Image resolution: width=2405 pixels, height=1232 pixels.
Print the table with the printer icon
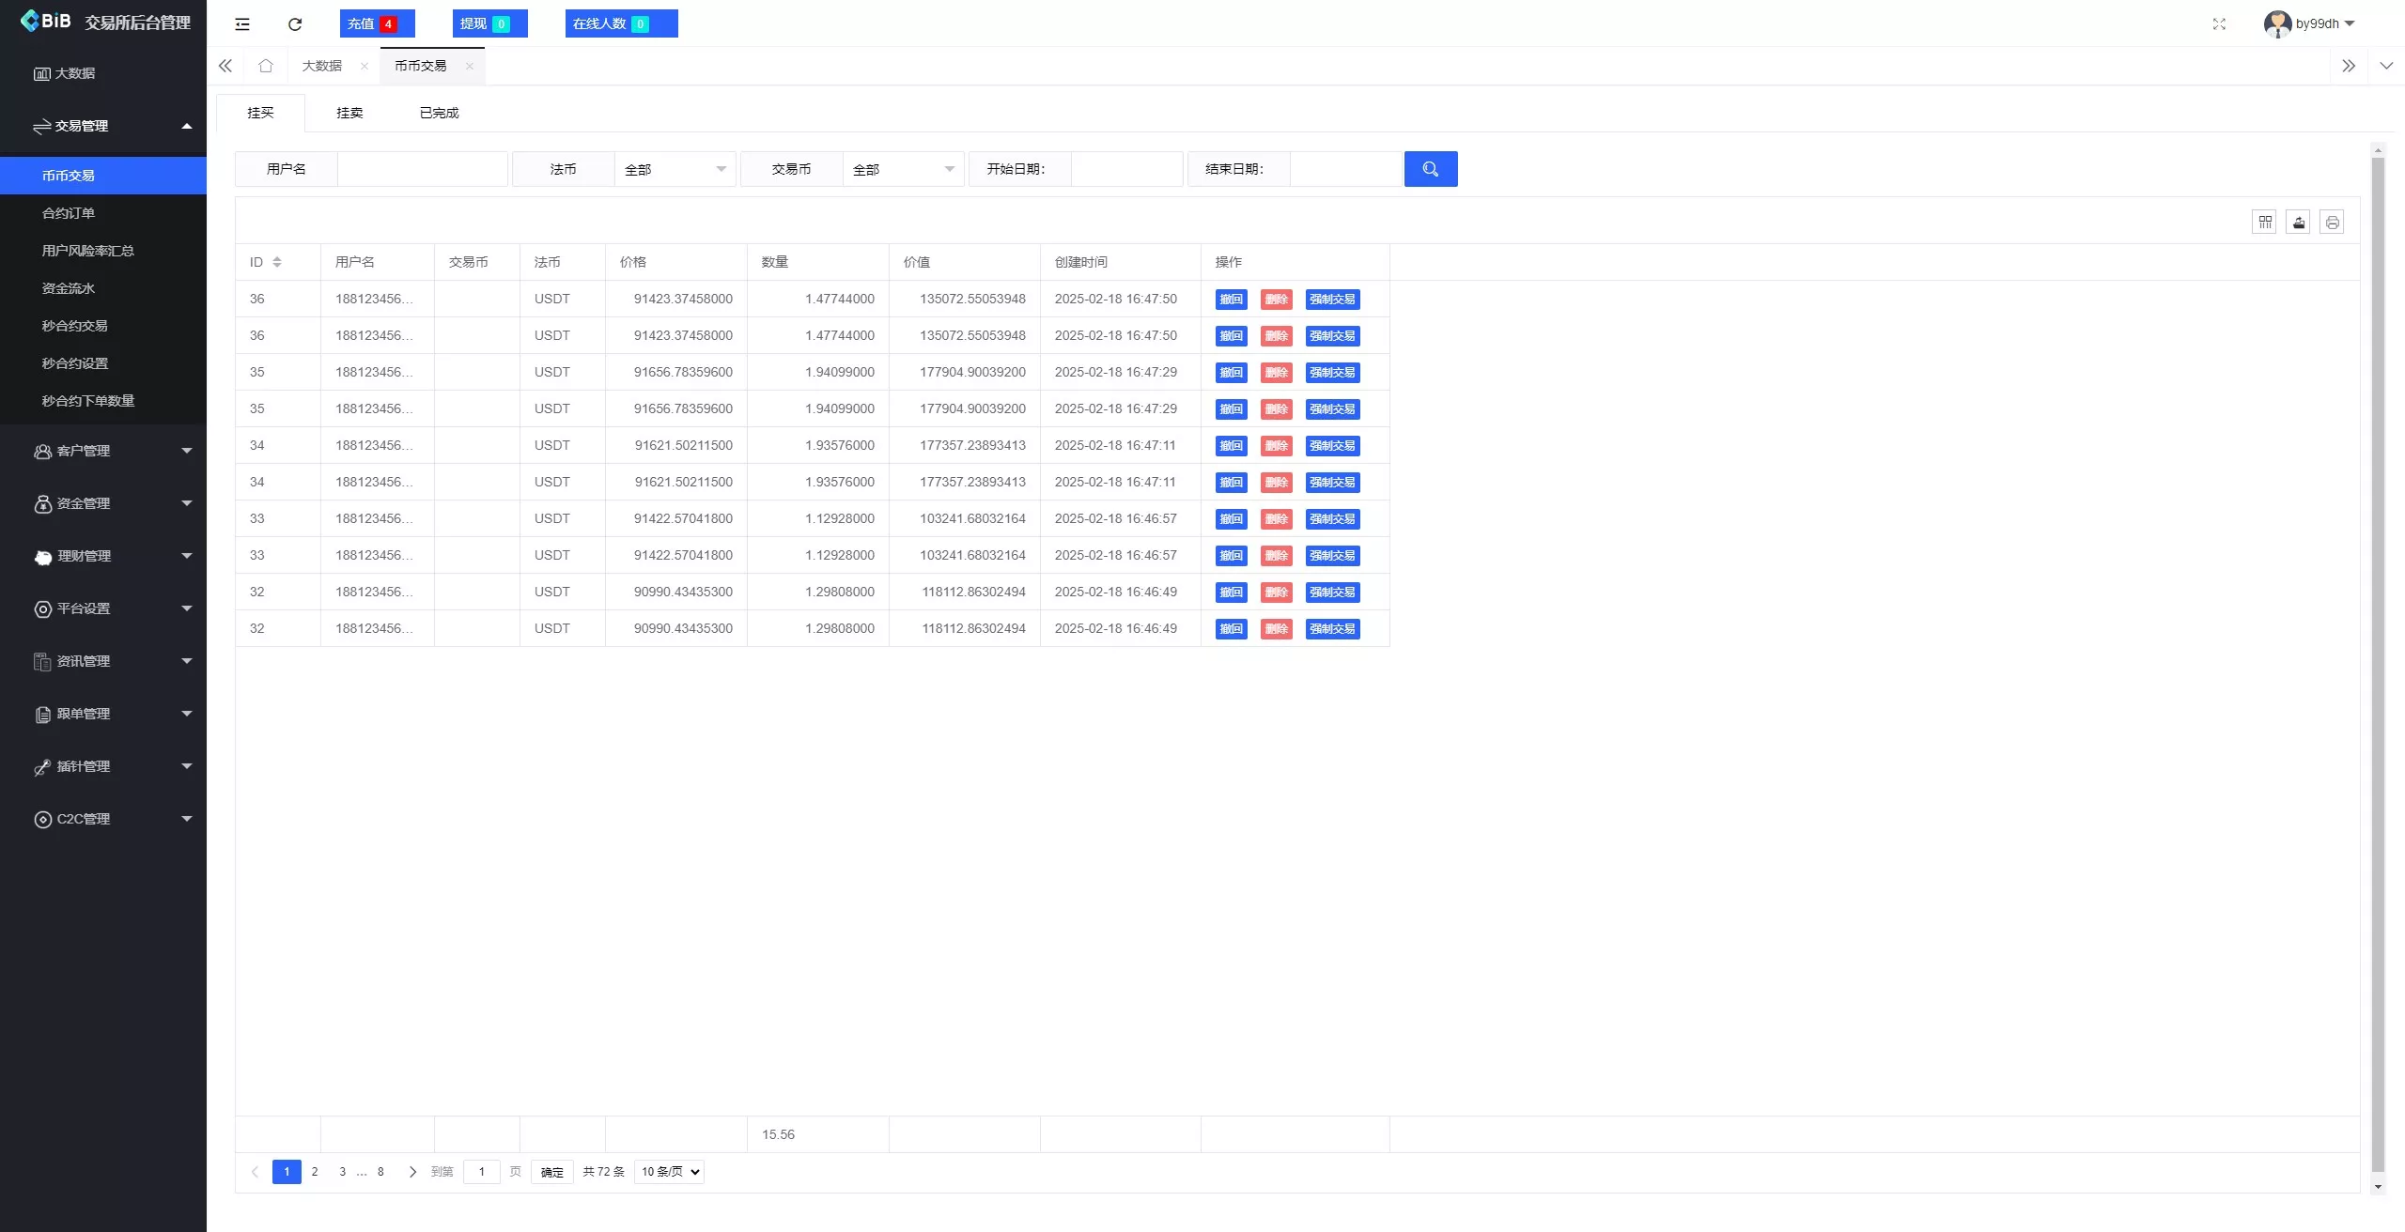(x=2333, y=222)
